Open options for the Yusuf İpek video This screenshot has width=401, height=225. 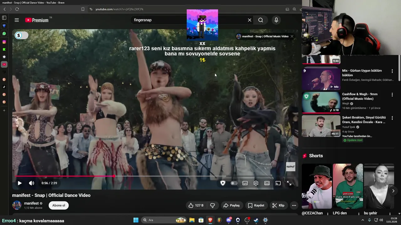pos(392,118)
